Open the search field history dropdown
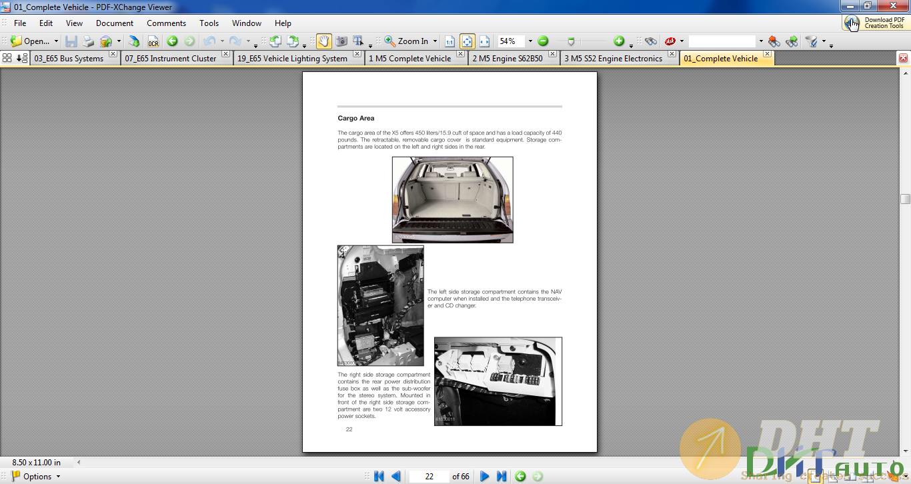 pyautogui.click(x=761, y=41)
